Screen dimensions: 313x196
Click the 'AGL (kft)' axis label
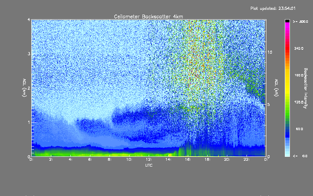point(276,88)
